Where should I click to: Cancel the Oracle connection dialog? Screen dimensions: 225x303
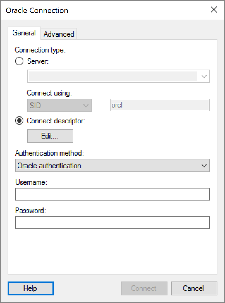(x=194, y=288)
